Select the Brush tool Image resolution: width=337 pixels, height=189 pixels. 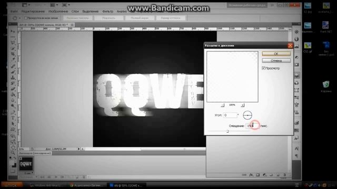[13, 72]
